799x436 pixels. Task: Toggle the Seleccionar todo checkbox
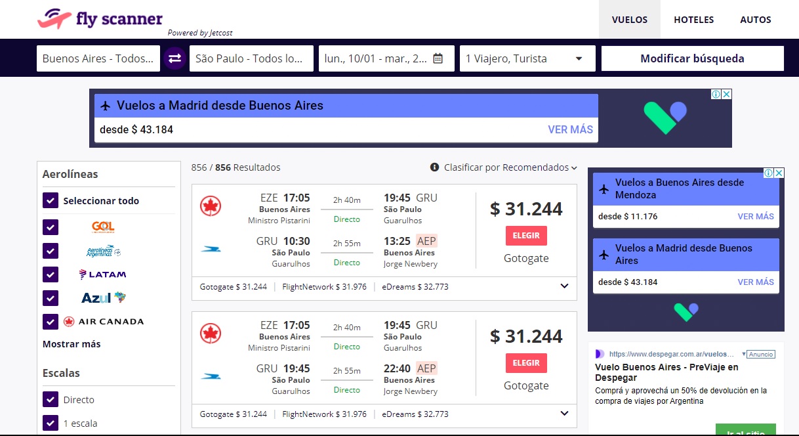pos(51,200)
